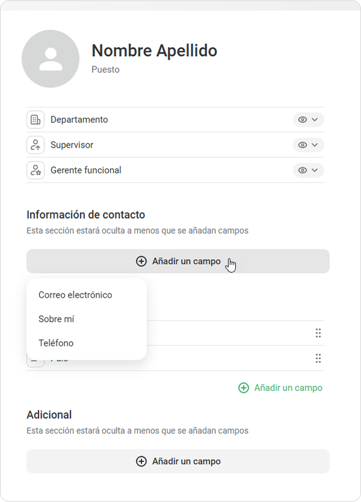Click the Gerente funcional person-star icon

tap(35, 171)
